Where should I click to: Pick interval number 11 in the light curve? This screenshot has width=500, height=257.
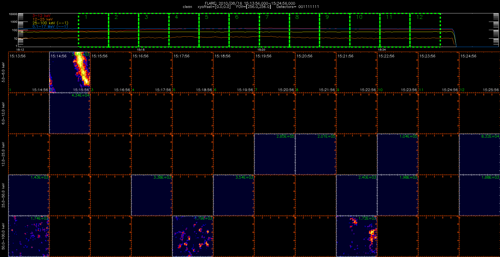pyautogui.click(x=395, y=30)
